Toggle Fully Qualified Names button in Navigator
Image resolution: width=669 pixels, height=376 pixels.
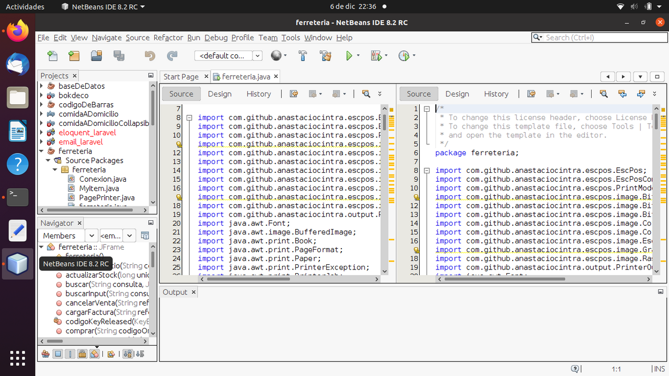point(111,354)
